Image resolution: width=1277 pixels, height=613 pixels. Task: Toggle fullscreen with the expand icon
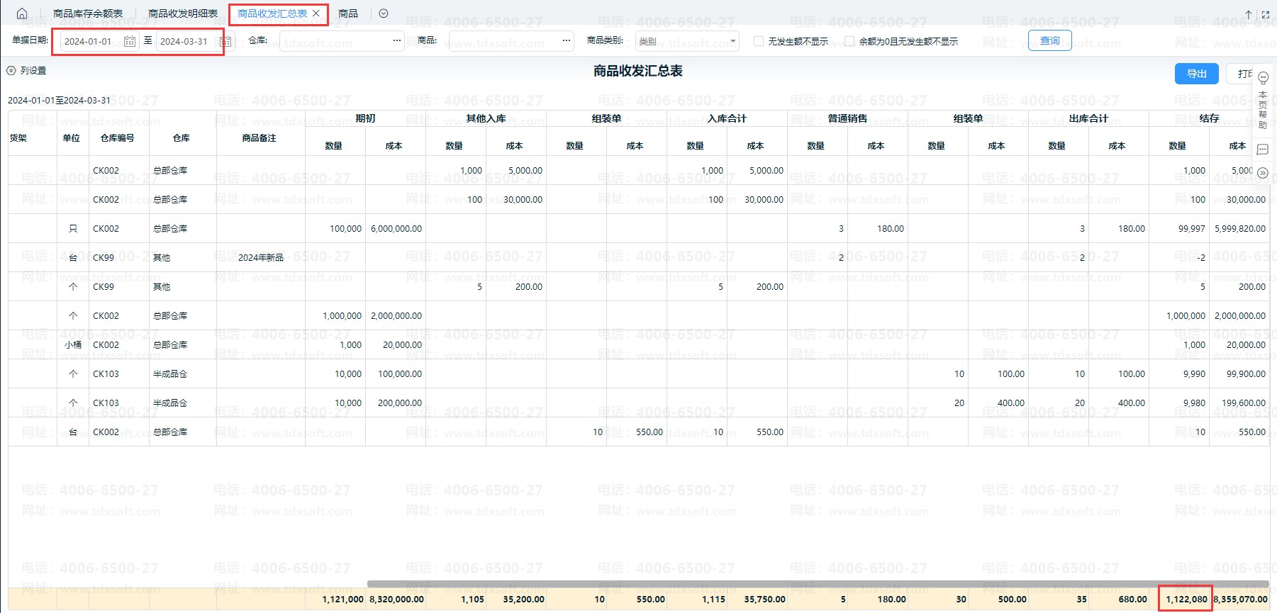pos(1266,14)
